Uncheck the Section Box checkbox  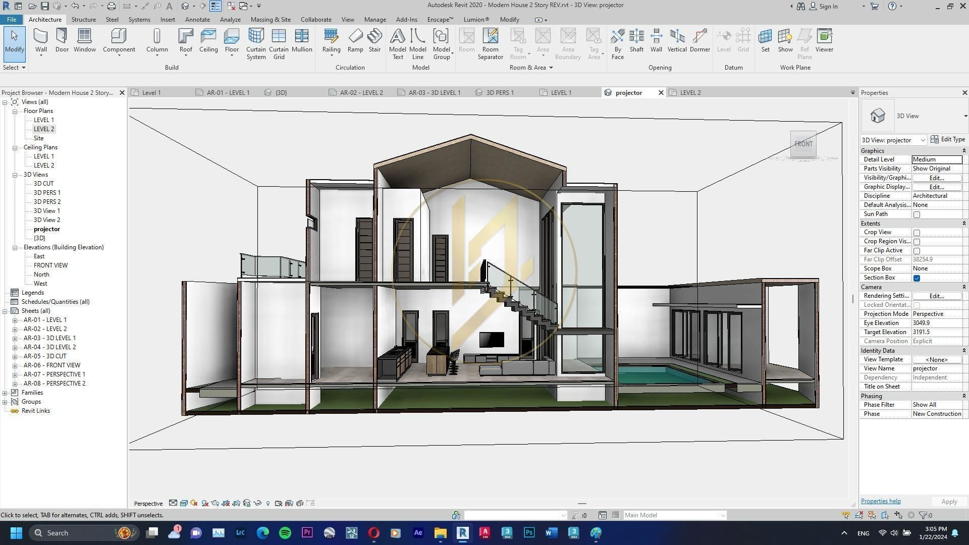(x=917, y=278)
